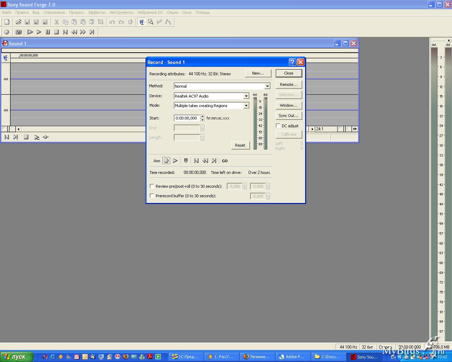452x362 pixels.
Task: Switch to the Firefox Лечение taskbar item
Action: (257, 357)
